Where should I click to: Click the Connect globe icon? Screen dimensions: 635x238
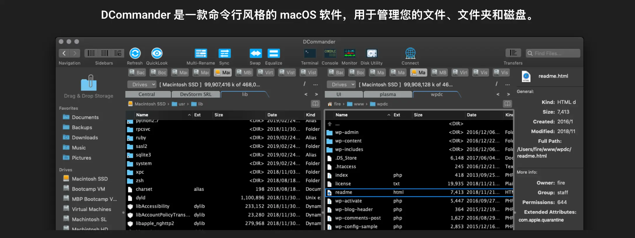point(410,54)
